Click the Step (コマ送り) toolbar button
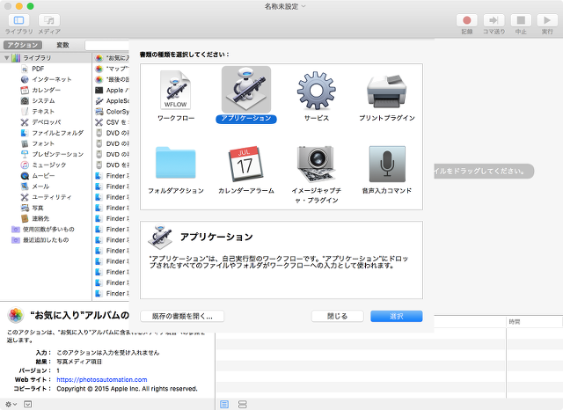563x410 pixels. pos(494,20)
